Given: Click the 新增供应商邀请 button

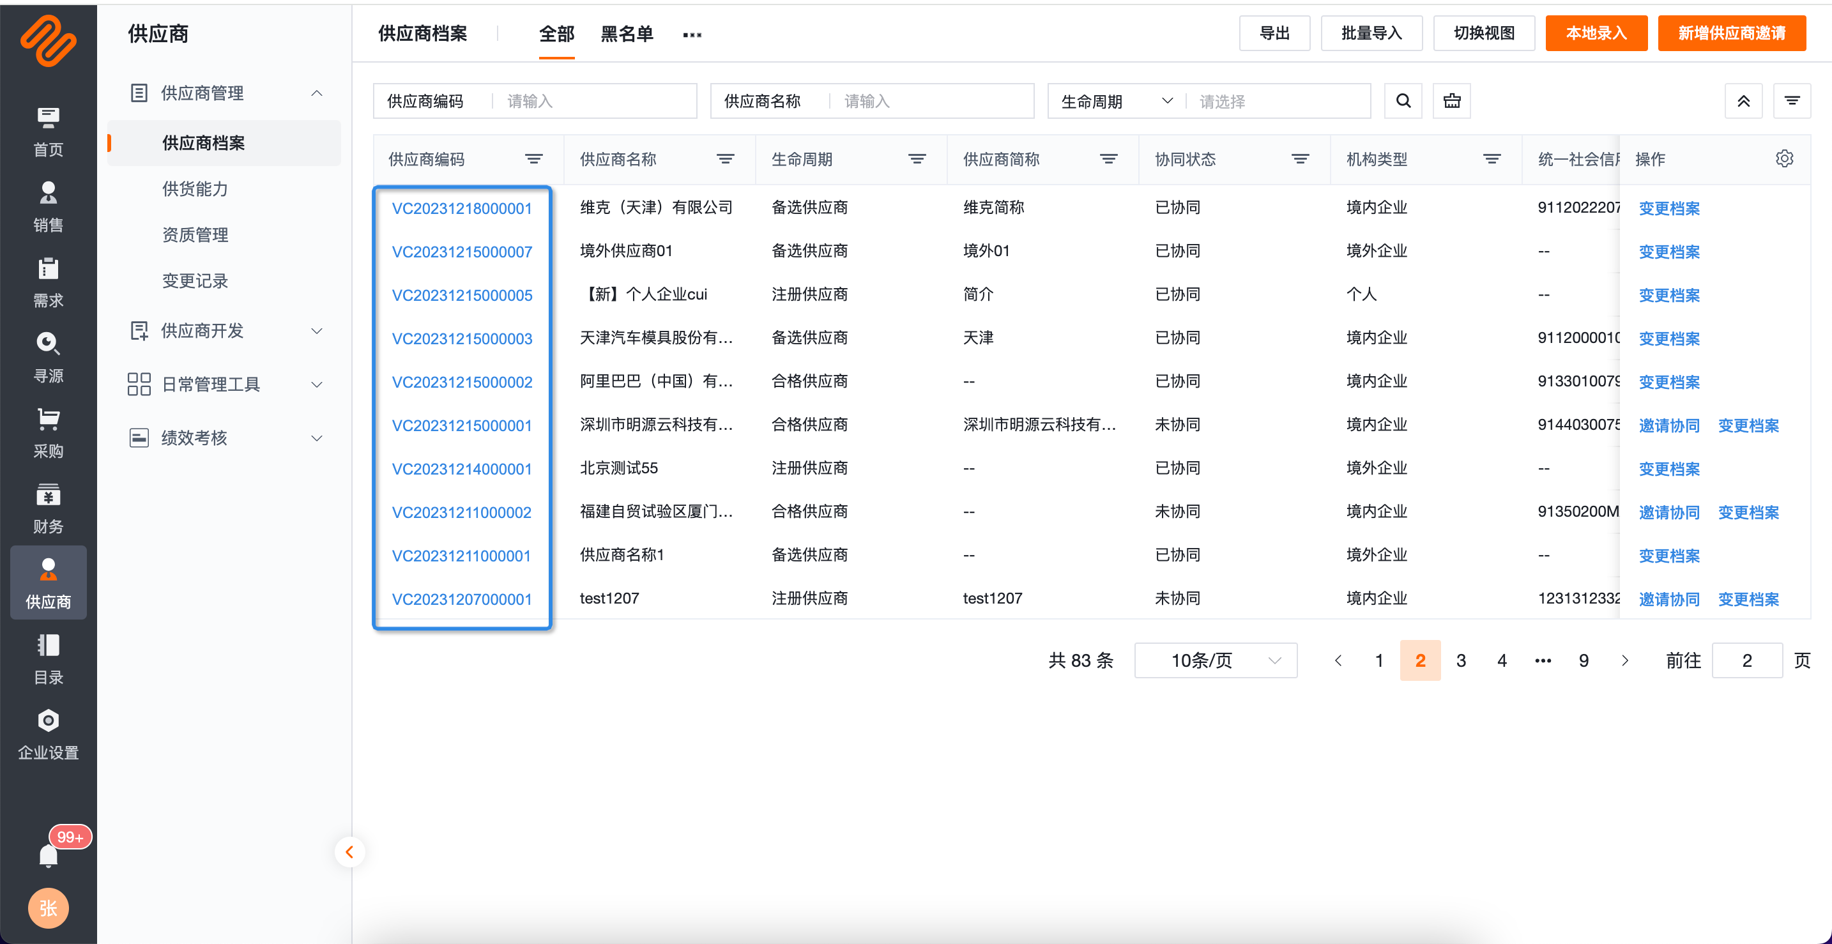Looking at the screenshot, I should (1732, 33).
